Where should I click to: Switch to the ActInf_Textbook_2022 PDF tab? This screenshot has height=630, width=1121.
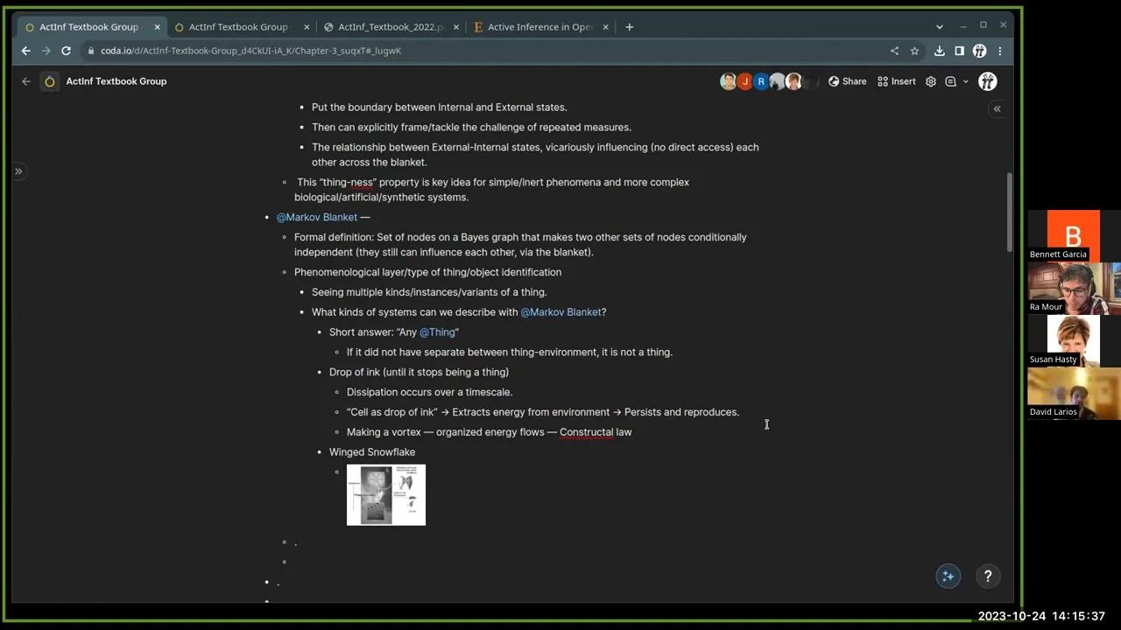coord(390,27)
